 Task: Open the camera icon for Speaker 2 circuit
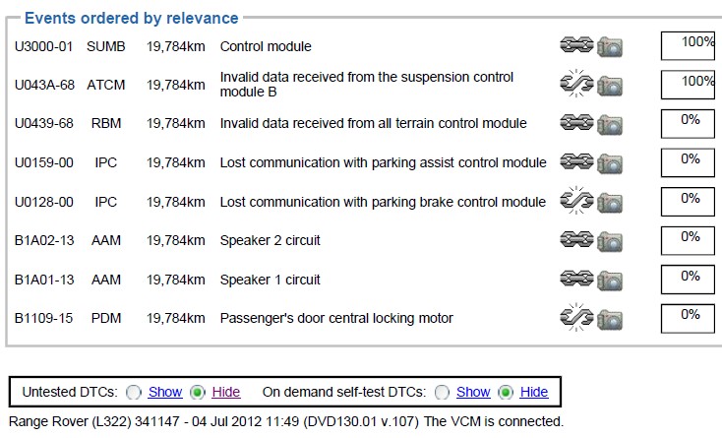[610, 242]
